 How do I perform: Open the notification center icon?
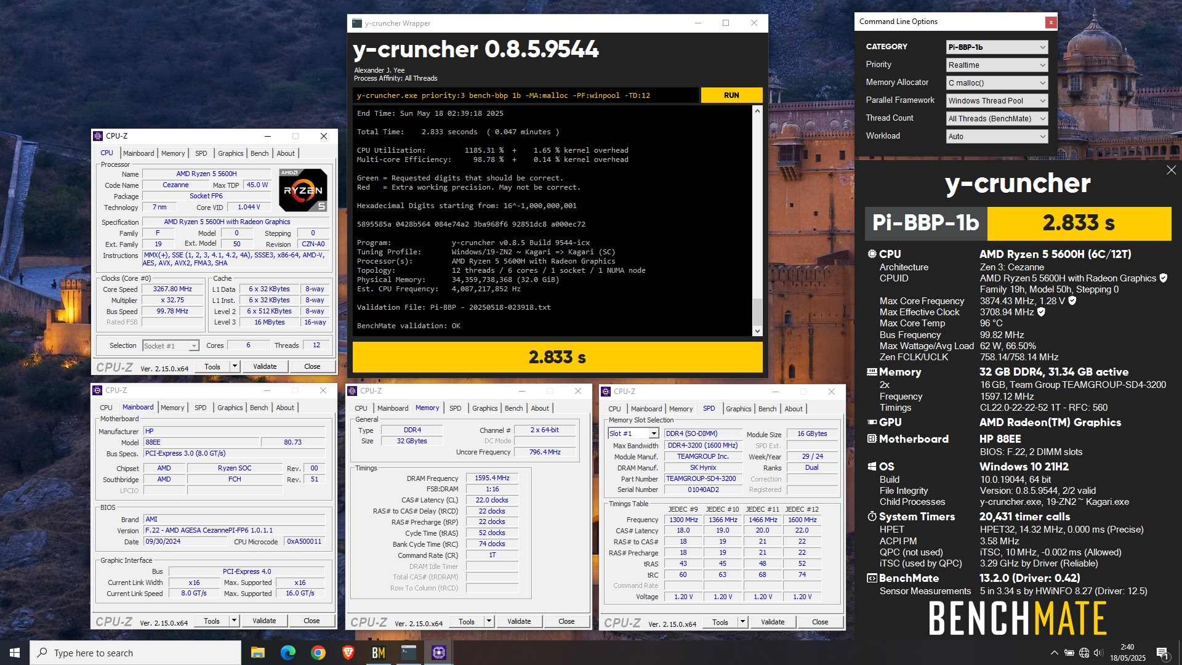1163,653
